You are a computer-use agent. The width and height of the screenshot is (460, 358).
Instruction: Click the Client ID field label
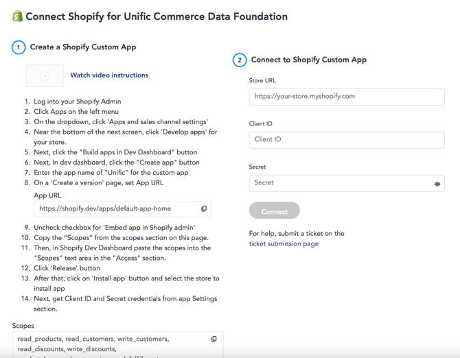[260, 123]
